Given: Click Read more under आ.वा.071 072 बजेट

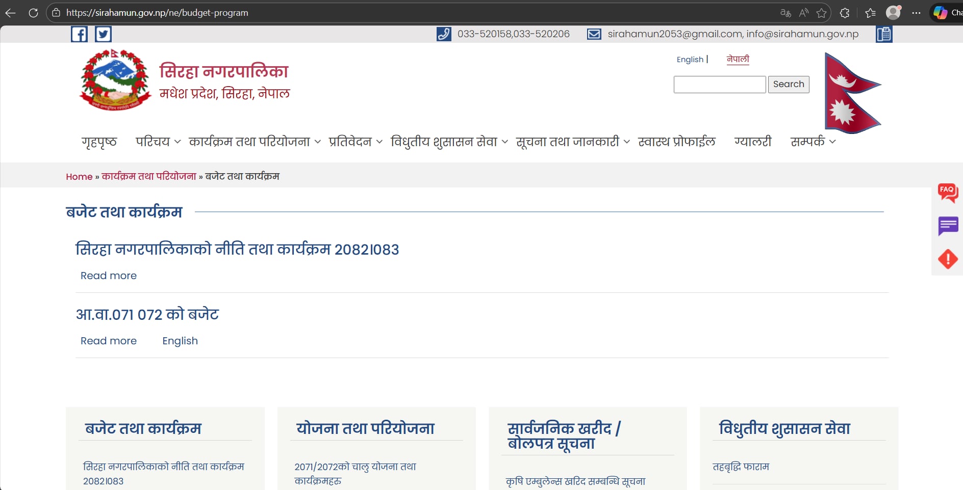Looking at the screenshot, I should point(109,341).
